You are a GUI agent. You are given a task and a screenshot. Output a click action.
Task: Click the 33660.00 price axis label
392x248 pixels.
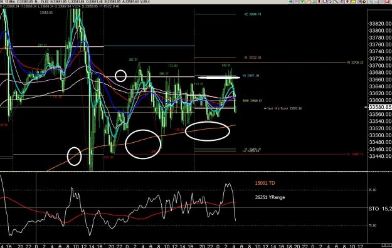(380, 80)
